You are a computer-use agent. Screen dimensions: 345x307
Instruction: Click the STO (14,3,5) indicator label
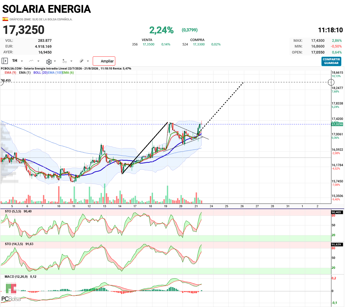(x=14, y=244)
